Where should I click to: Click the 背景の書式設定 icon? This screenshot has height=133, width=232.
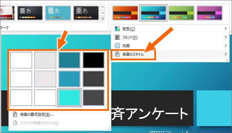coord(15,114)
